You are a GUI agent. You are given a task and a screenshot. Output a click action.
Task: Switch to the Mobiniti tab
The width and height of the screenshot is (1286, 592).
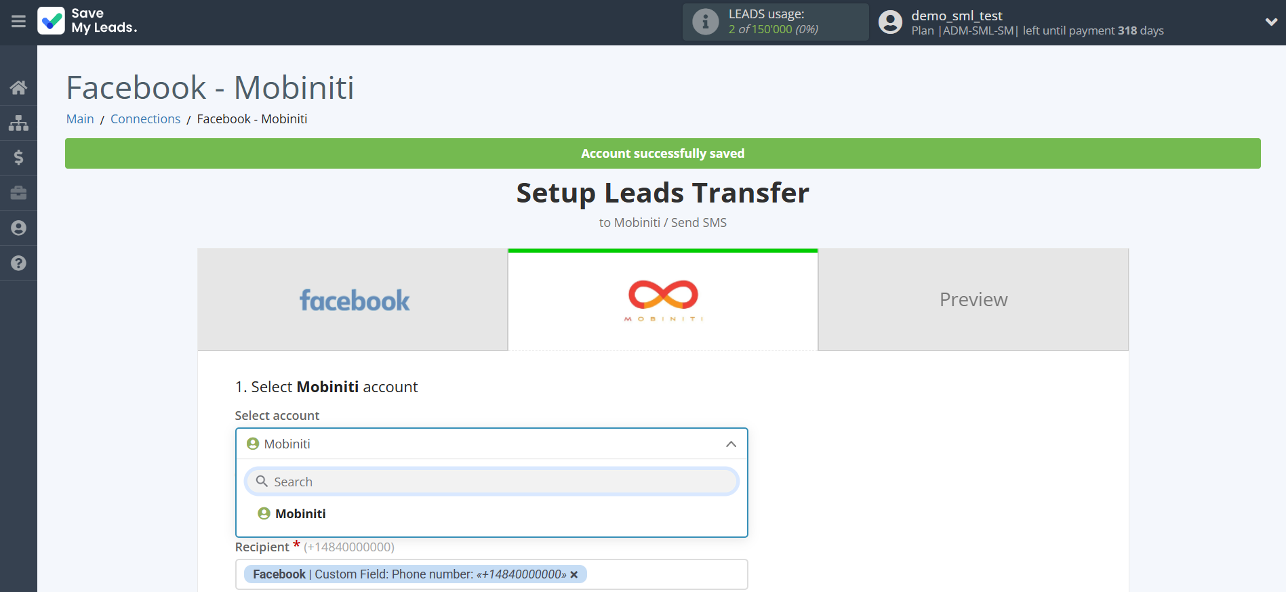[663, 299]
